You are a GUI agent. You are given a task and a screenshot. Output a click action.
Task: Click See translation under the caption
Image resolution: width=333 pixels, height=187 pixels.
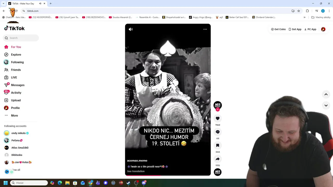coord(136,171)
